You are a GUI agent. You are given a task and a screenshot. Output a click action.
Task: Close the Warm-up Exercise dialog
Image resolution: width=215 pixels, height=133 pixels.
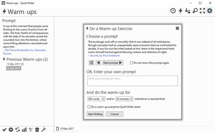point(177,28)
